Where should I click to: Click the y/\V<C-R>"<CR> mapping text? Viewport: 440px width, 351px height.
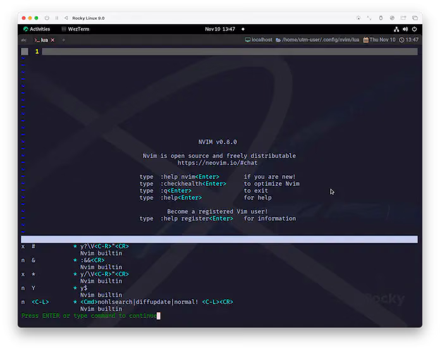(x=104, y=274)
